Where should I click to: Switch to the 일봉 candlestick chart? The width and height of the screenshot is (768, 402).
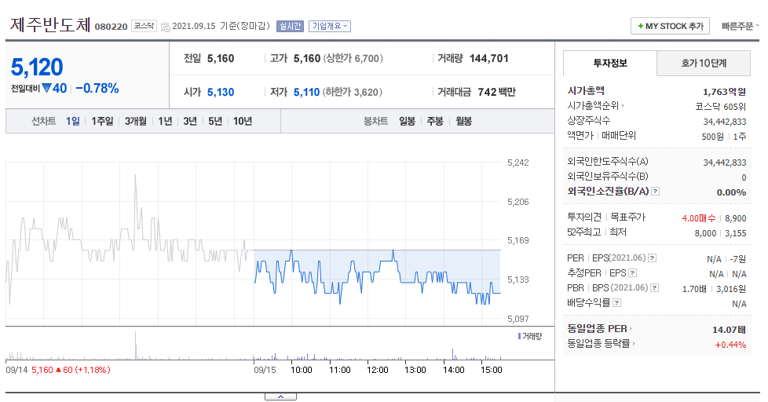coord(407,122)
